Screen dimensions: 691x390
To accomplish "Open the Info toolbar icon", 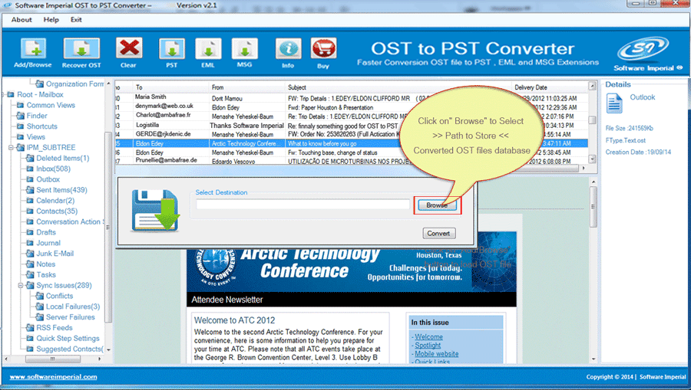I will (x=288, y=49).
